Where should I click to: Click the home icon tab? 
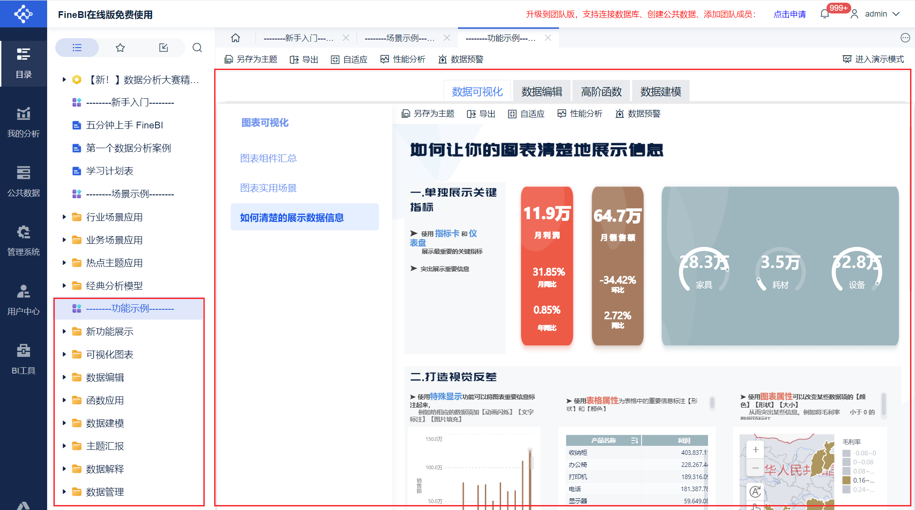point(235,38)
